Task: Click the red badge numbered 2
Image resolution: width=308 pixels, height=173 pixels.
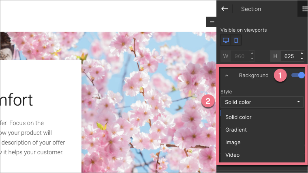Action: coord(208,102)
